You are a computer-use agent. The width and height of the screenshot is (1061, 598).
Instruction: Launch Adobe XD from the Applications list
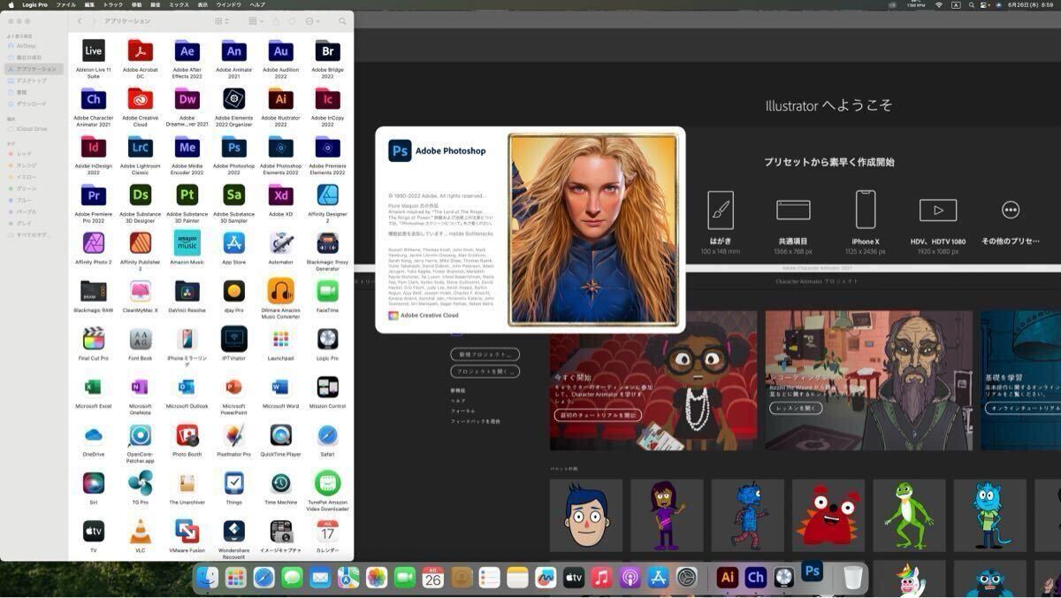[281, 195]
